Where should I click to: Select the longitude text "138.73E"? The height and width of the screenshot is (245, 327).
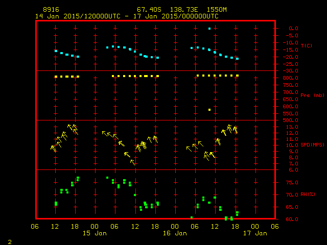tap(184, 10)
